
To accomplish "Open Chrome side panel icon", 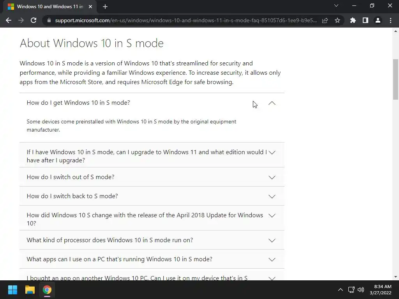I will pos(365,20).
